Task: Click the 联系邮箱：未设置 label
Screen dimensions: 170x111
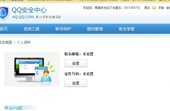Action: point(79,54)
